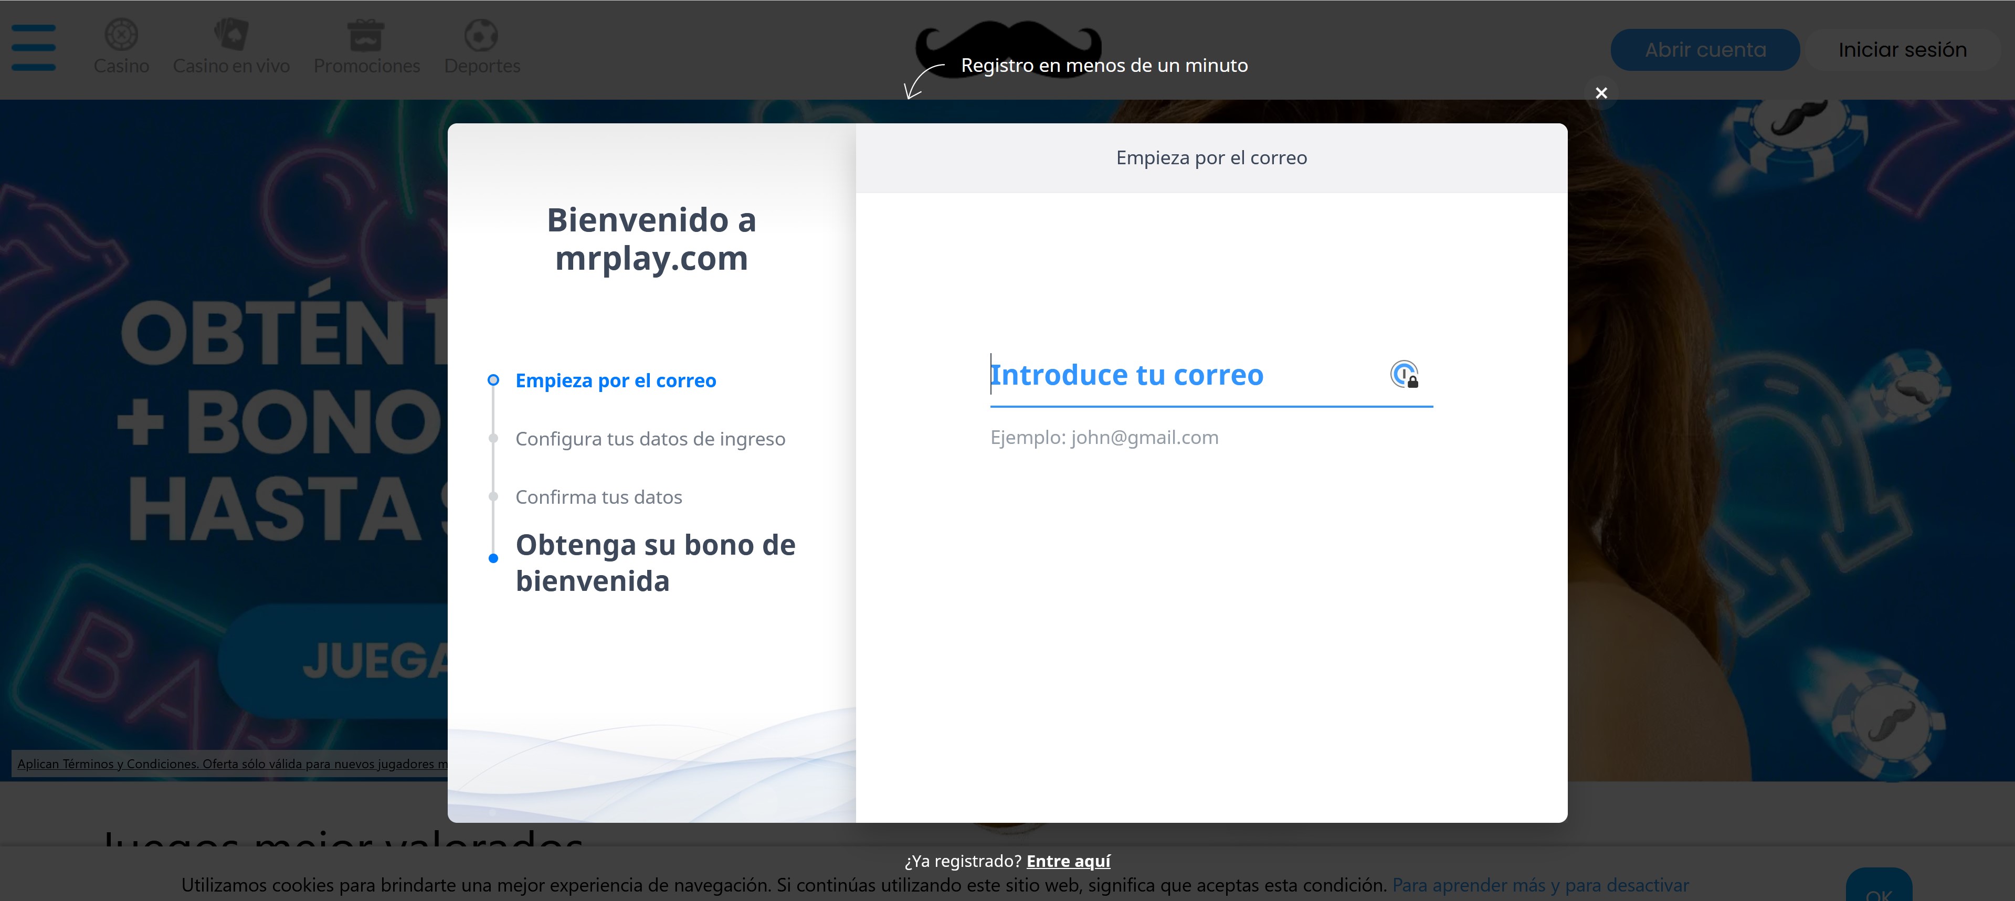The width and height of the screenshot is (2015, 901).
Task: Click the 'Entre aquí' login link
Action: 1068,861
